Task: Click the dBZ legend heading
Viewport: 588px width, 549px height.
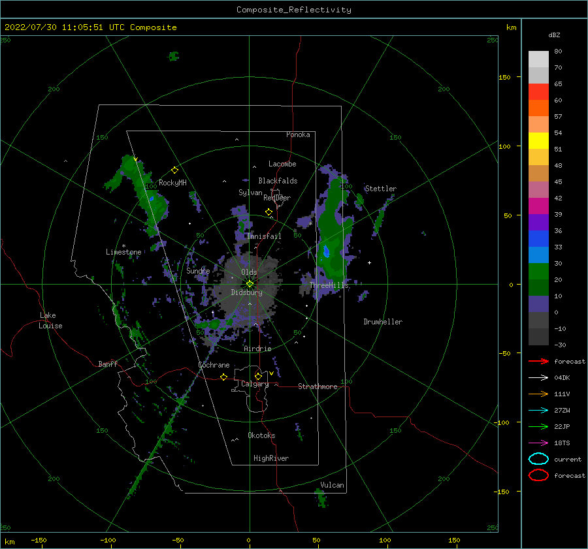Action: click(x=554, y=35)
